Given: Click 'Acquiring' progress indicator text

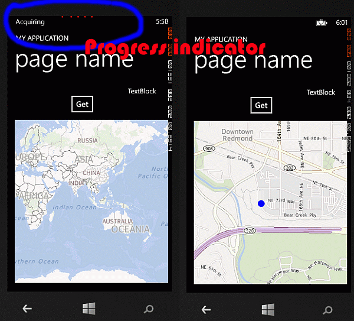Looking at the screenshot, I should point(30,22).
